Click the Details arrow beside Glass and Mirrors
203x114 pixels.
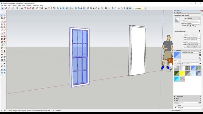point(200,64)
